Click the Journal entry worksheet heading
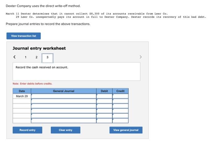The height and width of the screenshot is (141, 216). (x=39, y=48)
